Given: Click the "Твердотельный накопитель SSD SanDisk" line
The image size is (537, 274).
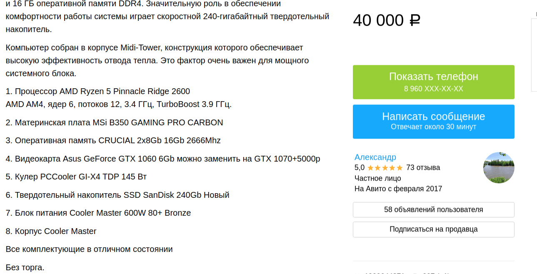Looking at the screenshot, I should 117,195.
